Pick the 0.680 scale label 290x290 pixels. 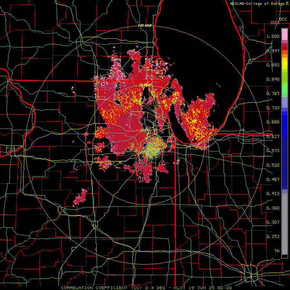click(273, 122)
